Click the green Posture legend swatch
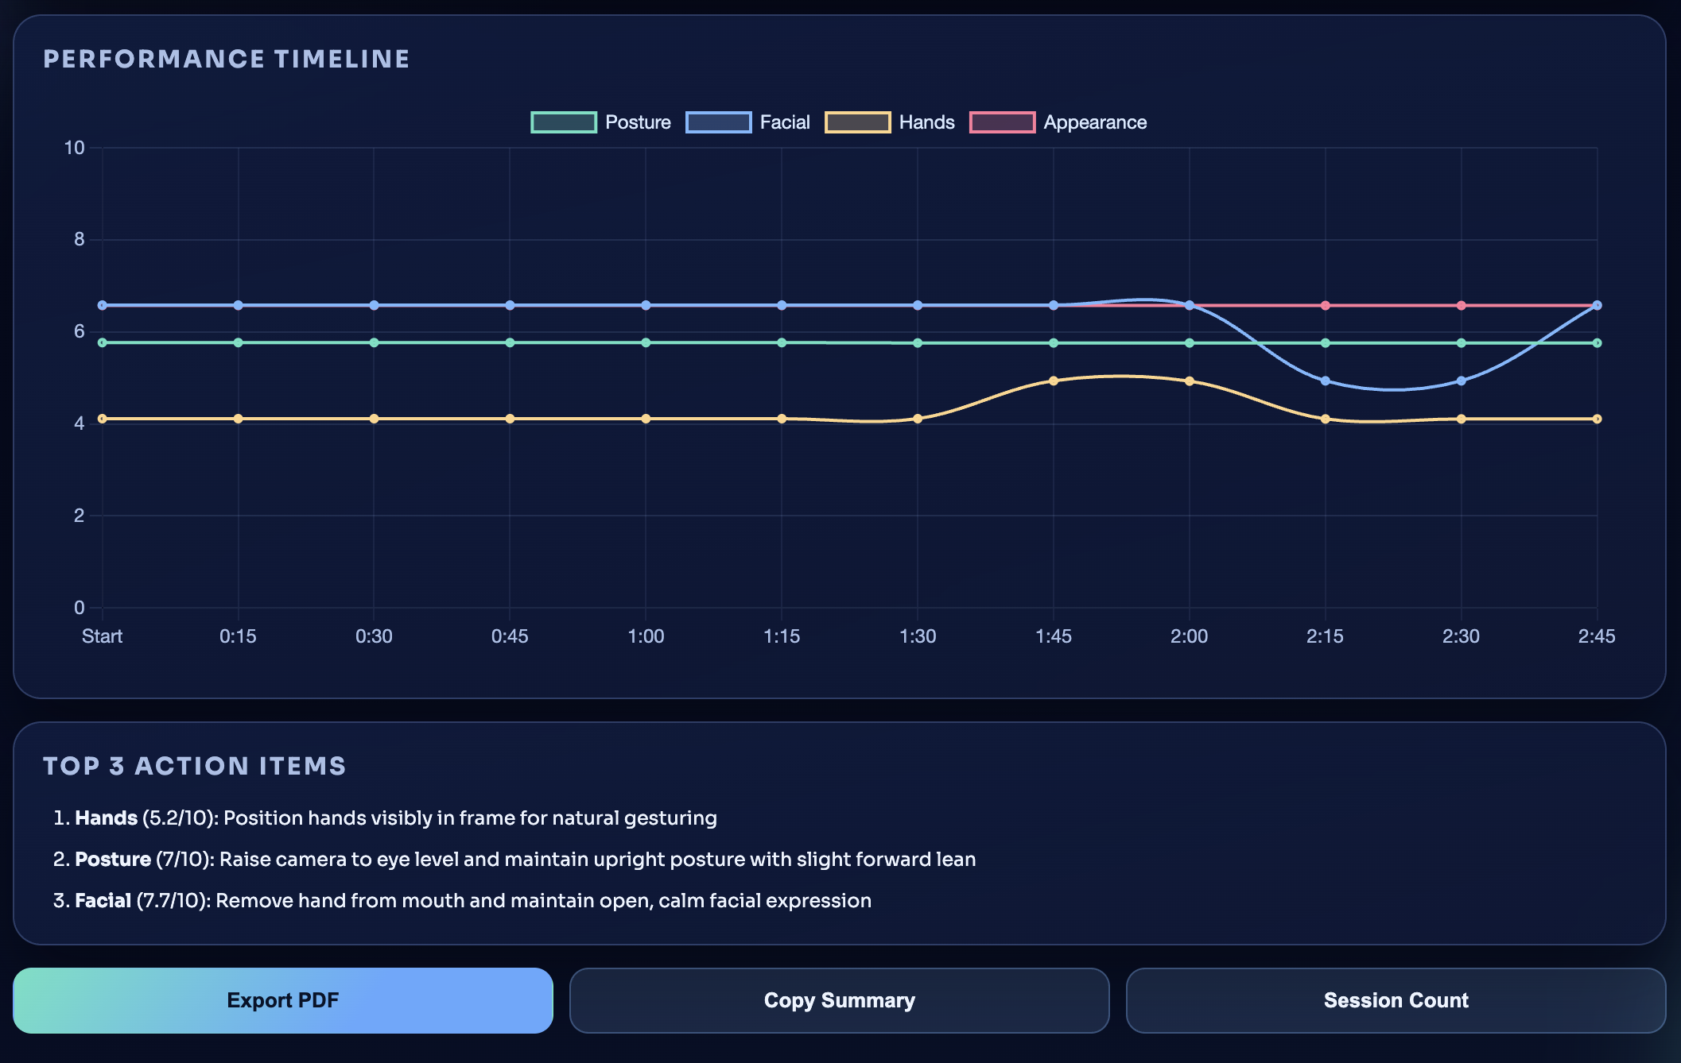Image resolution: width=1681 pixels, height=1063 pixels. [x=564, y=122]
